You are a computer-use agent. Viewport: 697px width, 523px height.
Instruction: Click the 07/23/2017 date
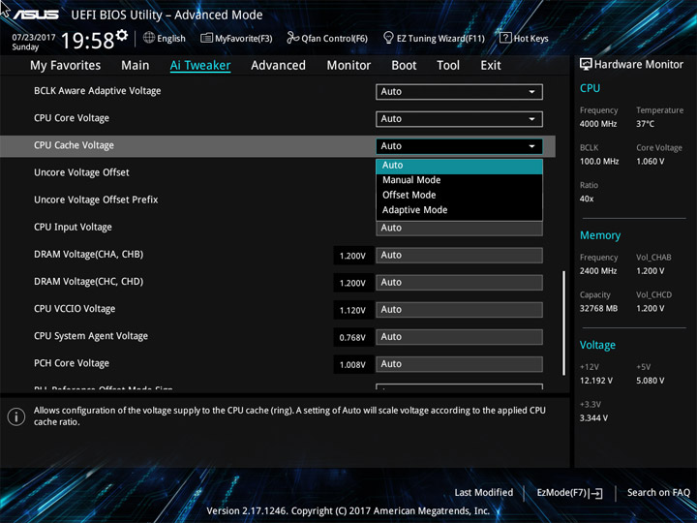coord(34,38)
